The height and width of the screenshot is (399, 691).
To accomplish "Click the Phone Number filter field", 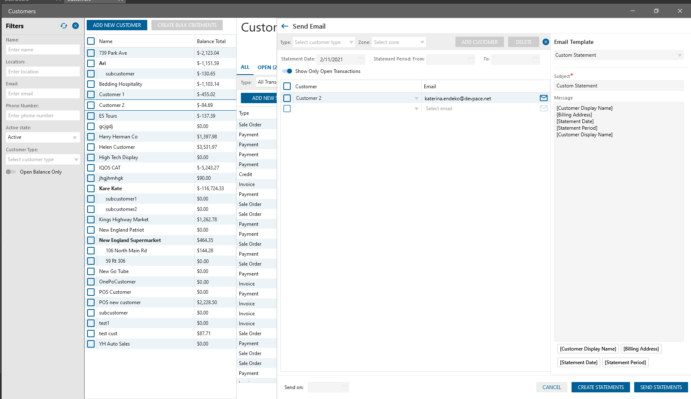I will (43, 116).
